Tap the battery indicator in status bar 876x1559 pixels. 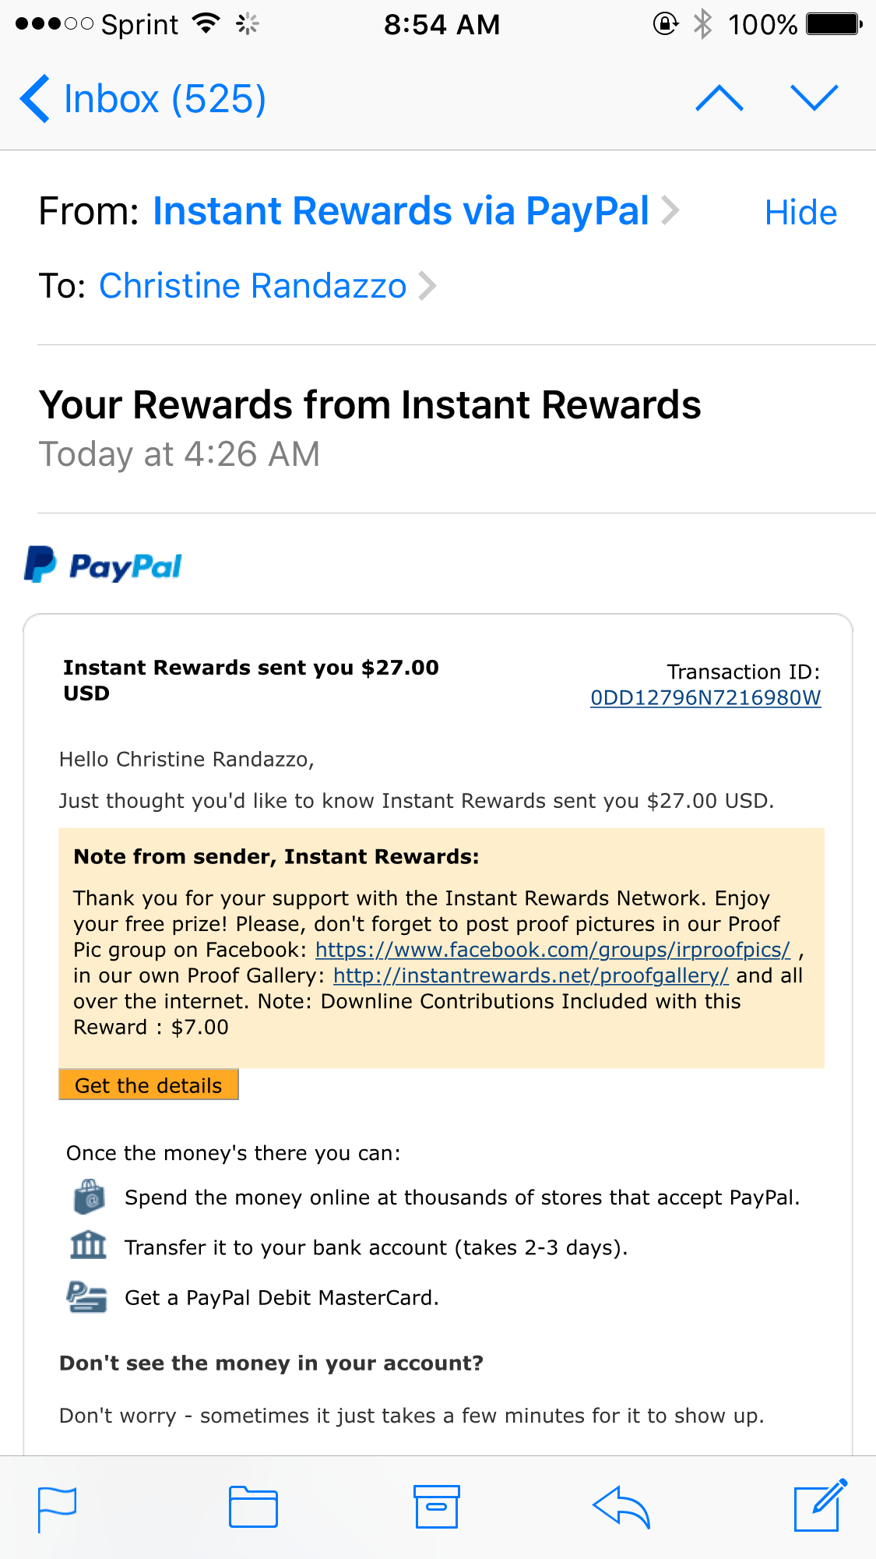click(834, 24)
